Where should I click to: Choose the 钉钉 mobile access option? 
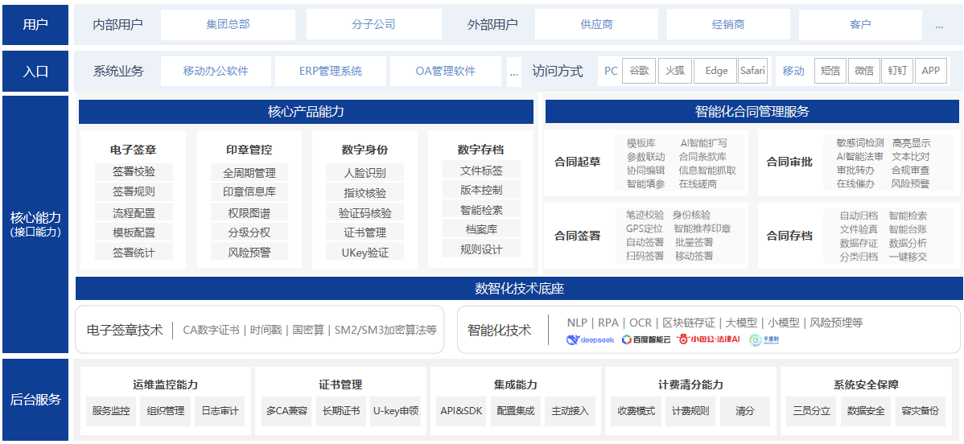coord(896,71)
